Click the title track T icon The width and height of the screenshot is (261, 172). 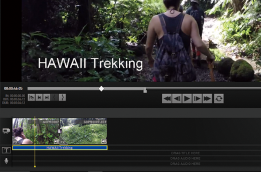pos(7,150)
